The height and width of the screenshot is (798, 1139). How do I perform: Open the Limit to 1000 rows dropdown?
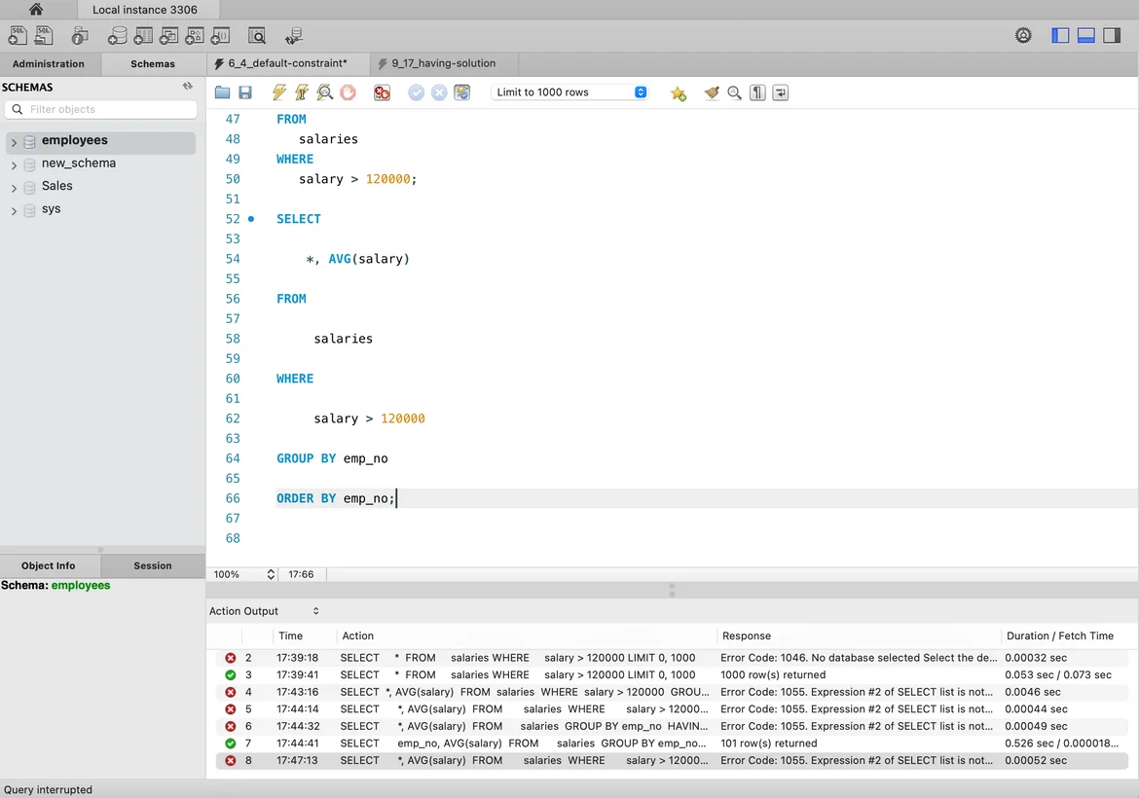(570, 92)
